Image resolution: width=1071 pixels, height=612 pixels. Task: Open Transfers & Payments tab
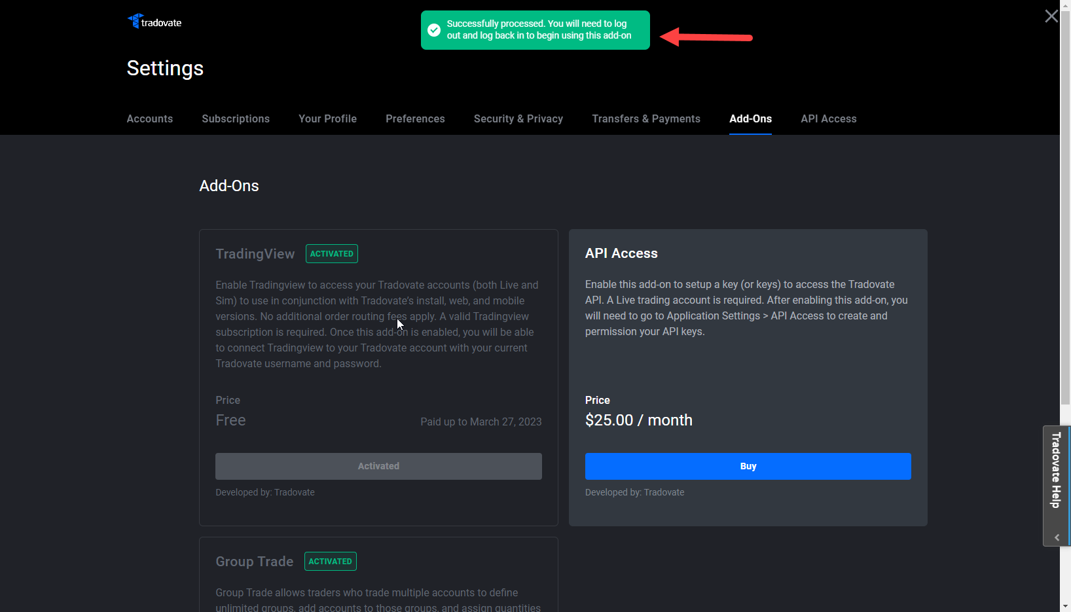coord(646,118)
